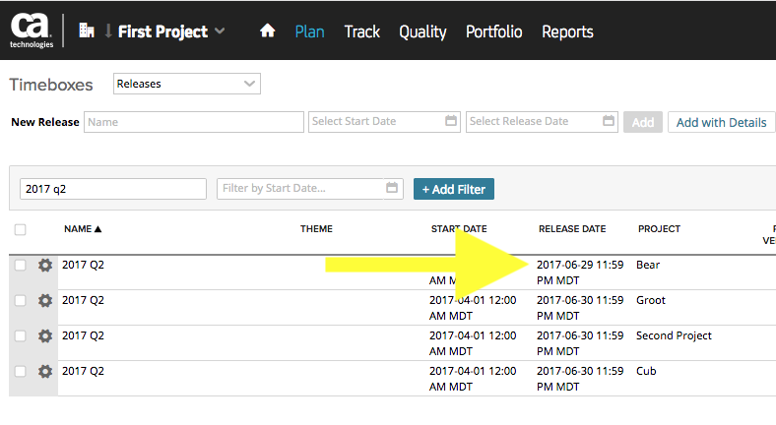Toggle the select-all checkbox in table header
The height and width of the screenshot is (425, 776).
point(21,230)
